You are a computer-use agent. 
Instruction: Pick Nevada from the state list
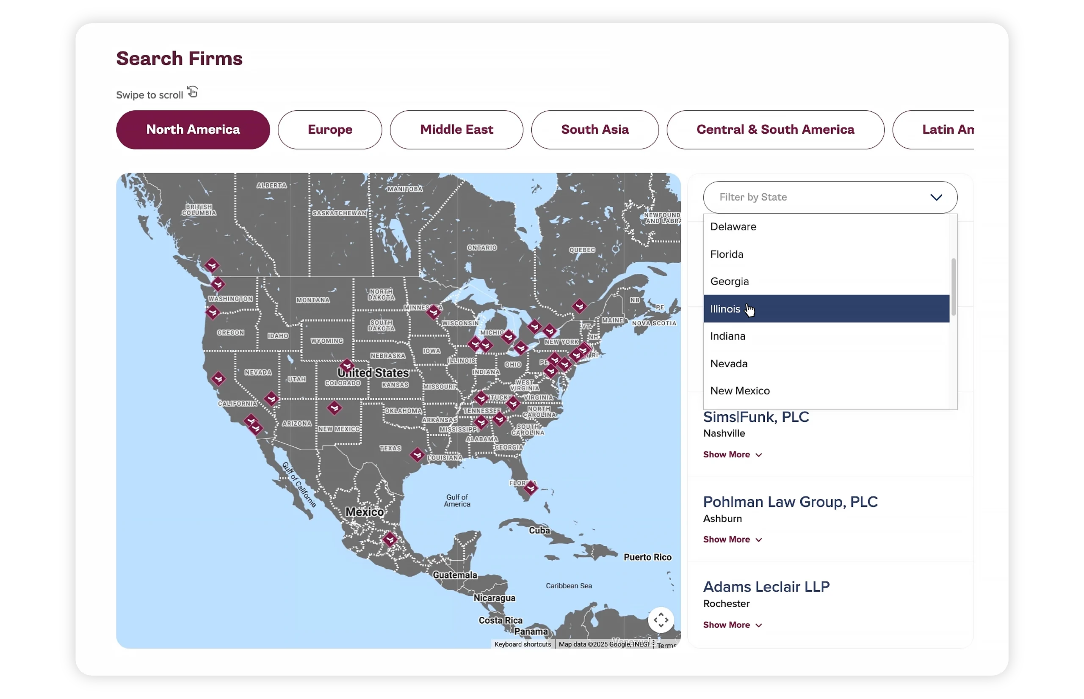826,363
